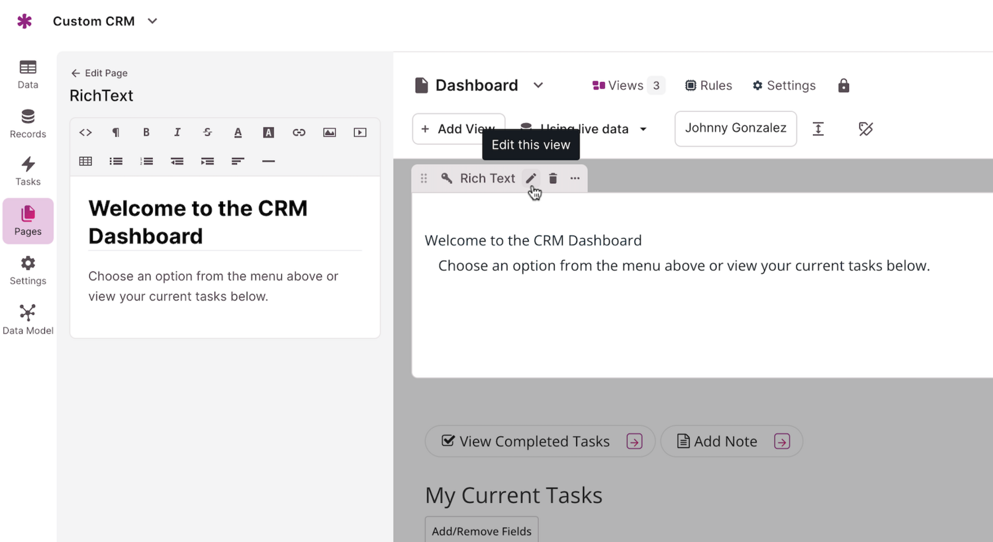
Task: Toggle the HTML code view
Action: (85, 132)
